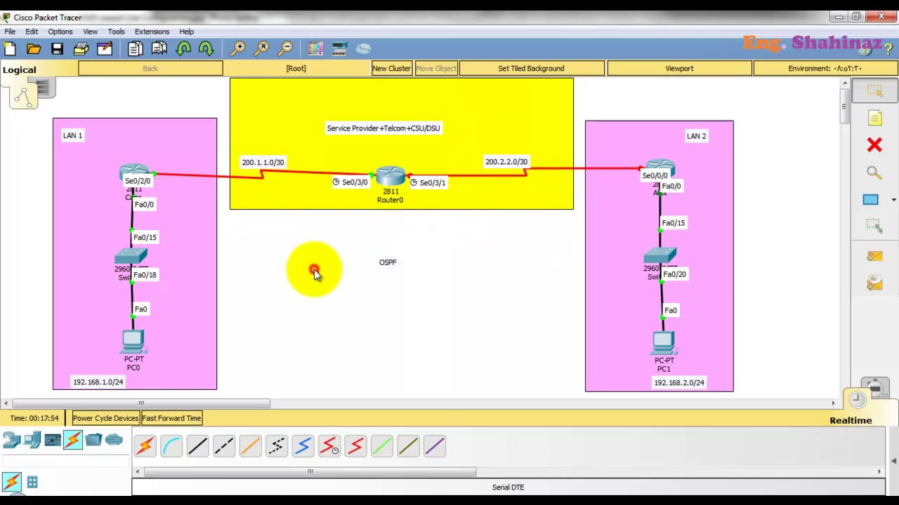Image resolution: width=899 pixels, height=505 pixels.
Task: Click Power Cycle Devices button
Action: [x=105, y=419]
